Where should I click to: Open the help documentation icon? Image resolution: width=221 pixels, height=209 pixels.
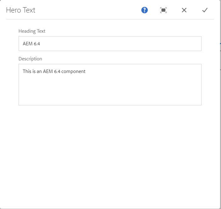pyautogui.click(x=144, y=10)
